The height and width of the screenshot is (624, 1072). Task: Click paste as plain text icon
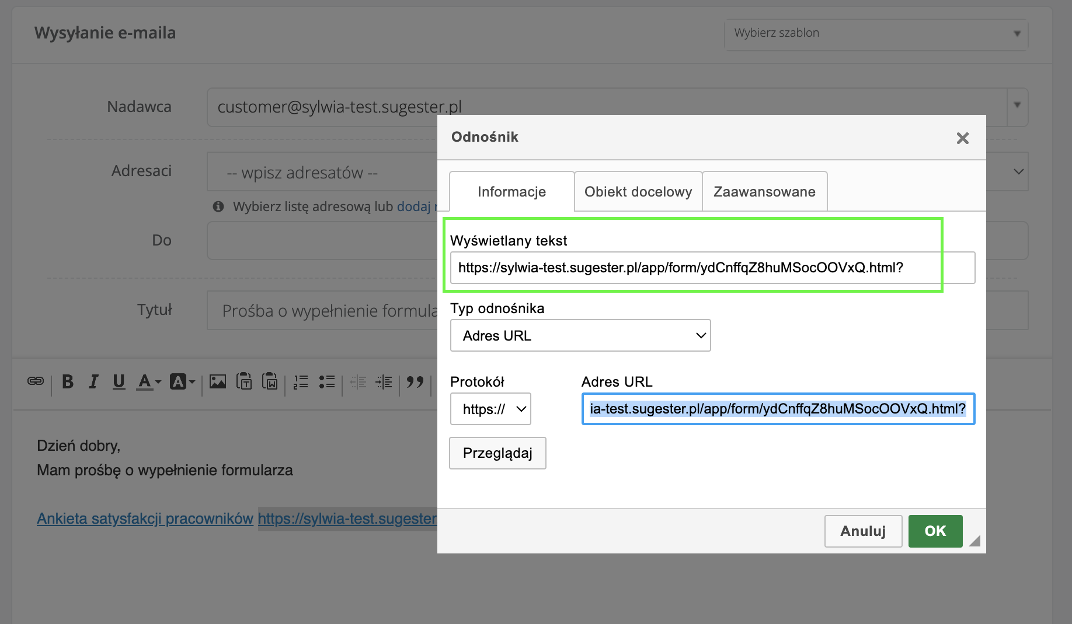point(244,382)
